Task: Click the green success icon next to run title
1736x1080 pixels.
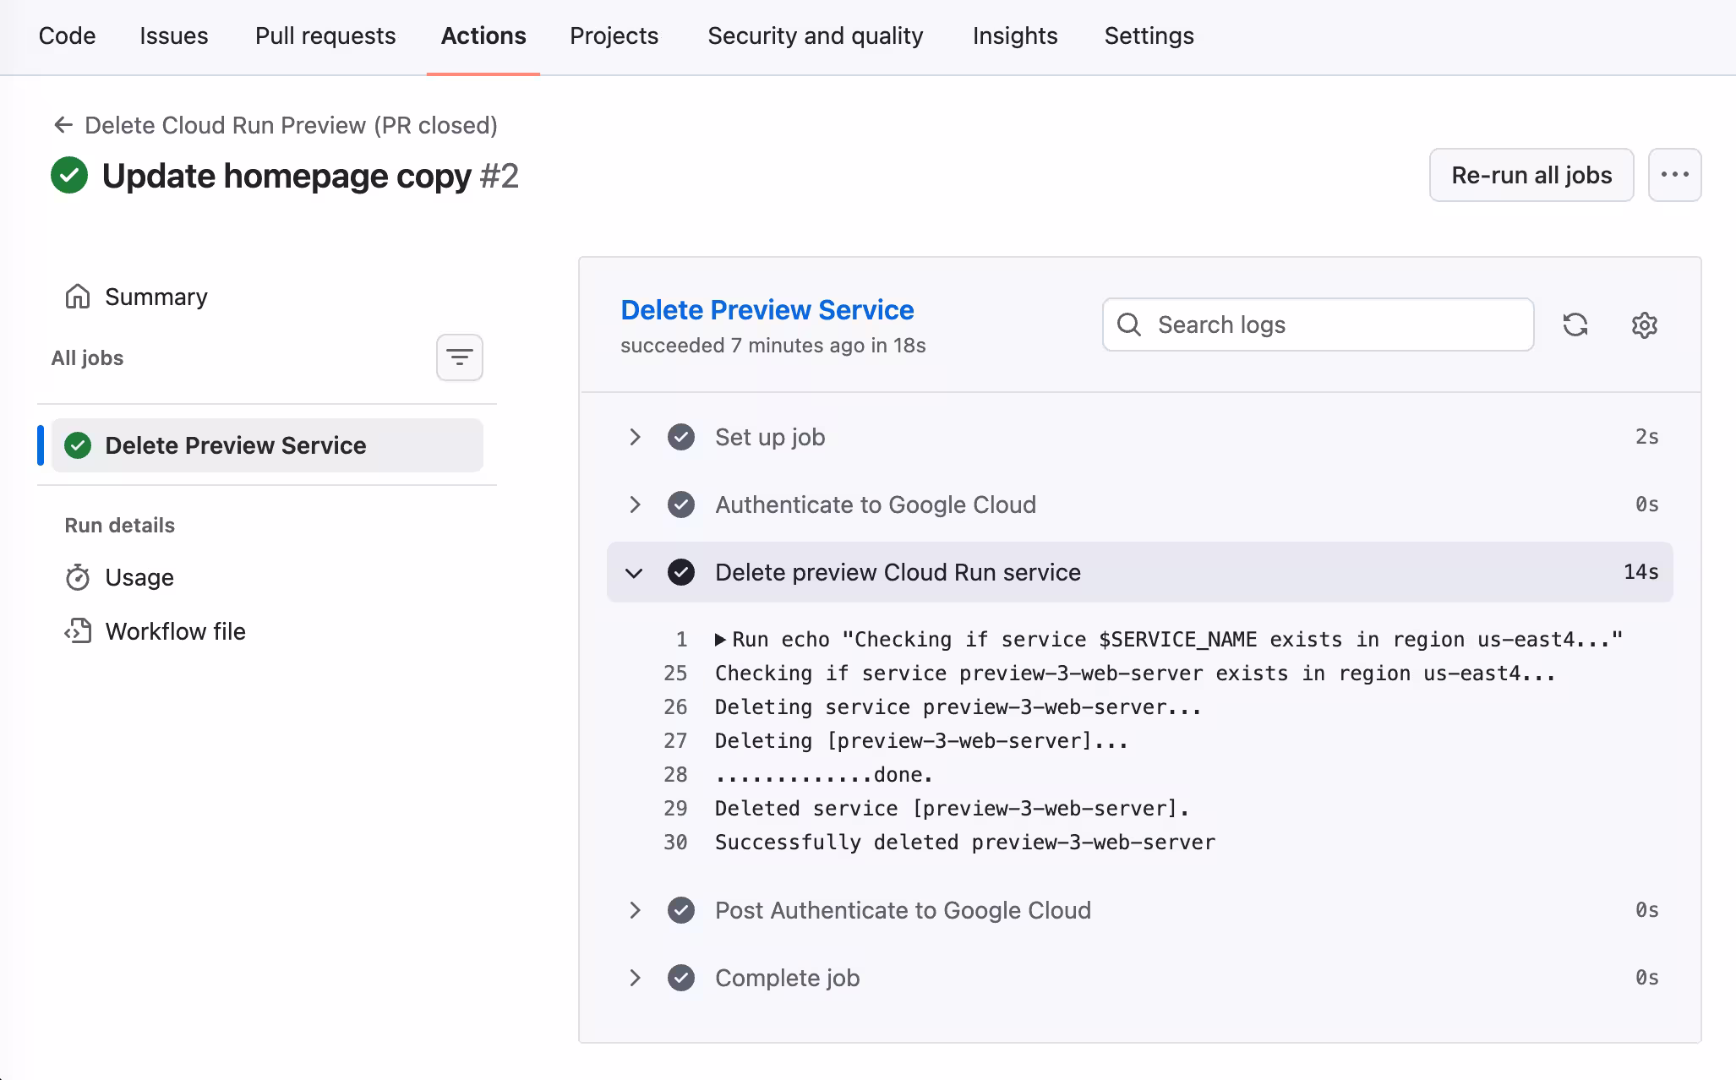Action: coord(69,175)
